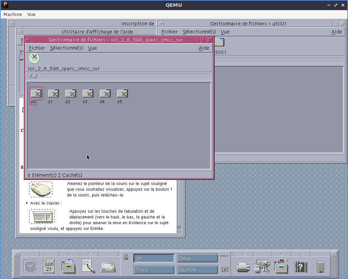Open the printer icon on front panel
348x279 pixels.
click(243, 267)
